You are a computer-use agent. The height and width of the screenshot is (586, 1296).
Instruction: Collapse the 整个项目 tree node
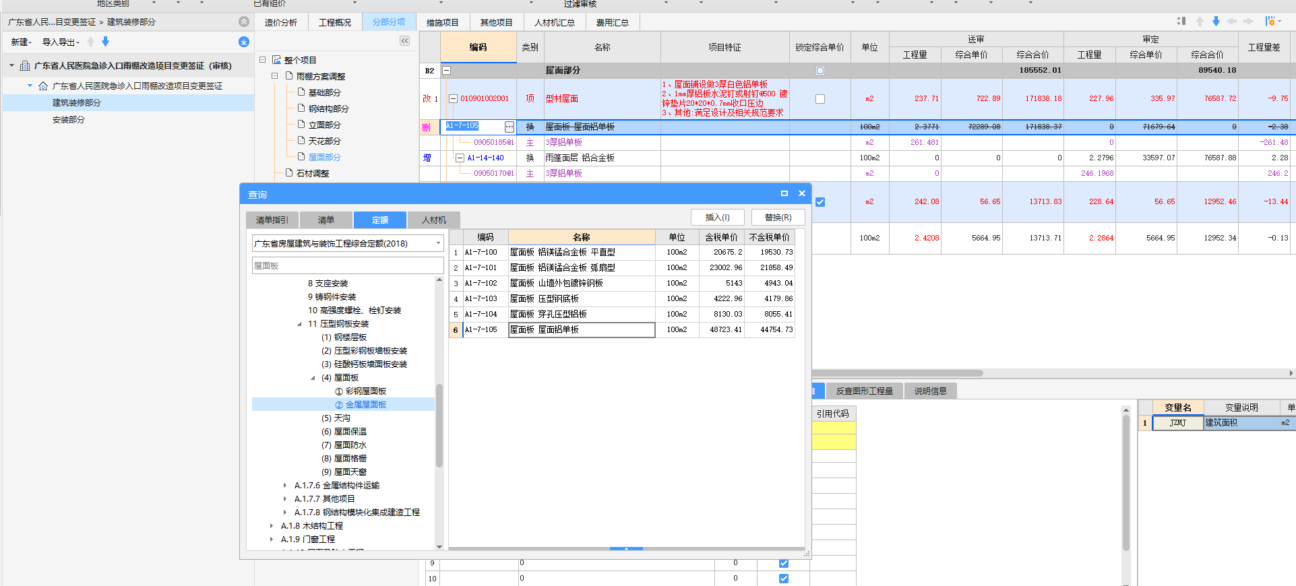pyautogui.click(x=263, y=60)
